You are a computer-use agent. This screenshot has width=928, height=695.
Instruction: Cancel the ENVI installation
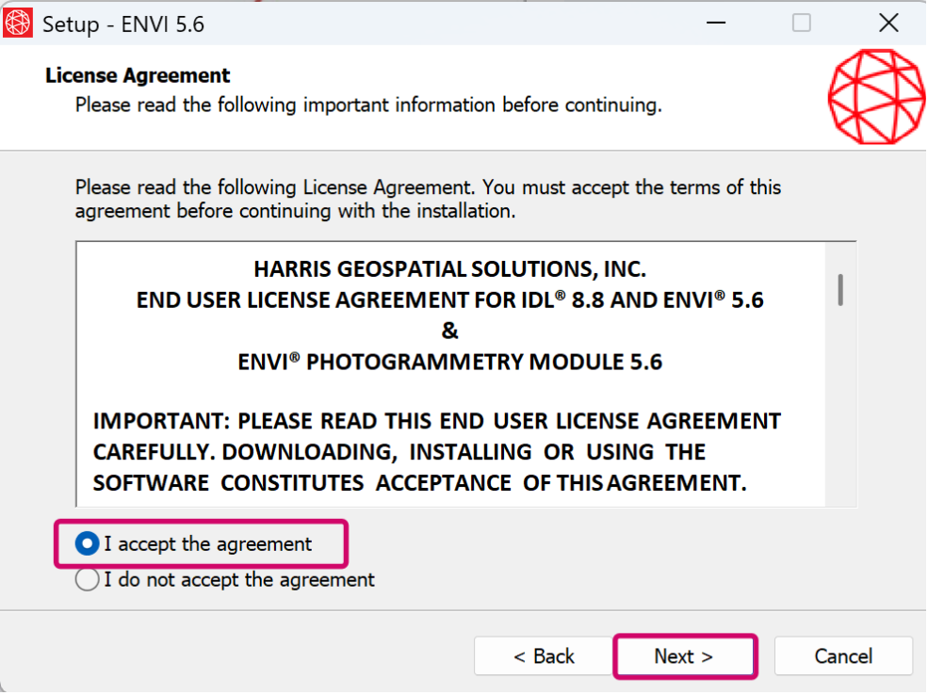(x=843, y=656)
